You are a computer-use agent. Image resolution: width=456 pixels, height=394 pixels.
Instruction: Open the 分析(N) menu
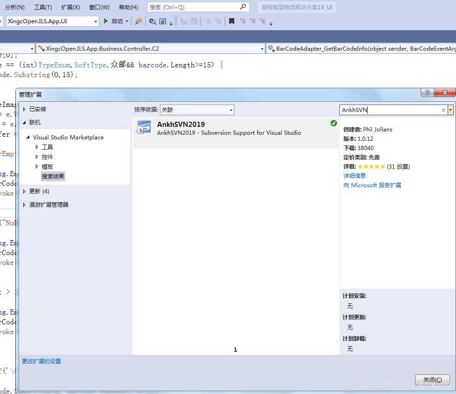pos(15,7)
